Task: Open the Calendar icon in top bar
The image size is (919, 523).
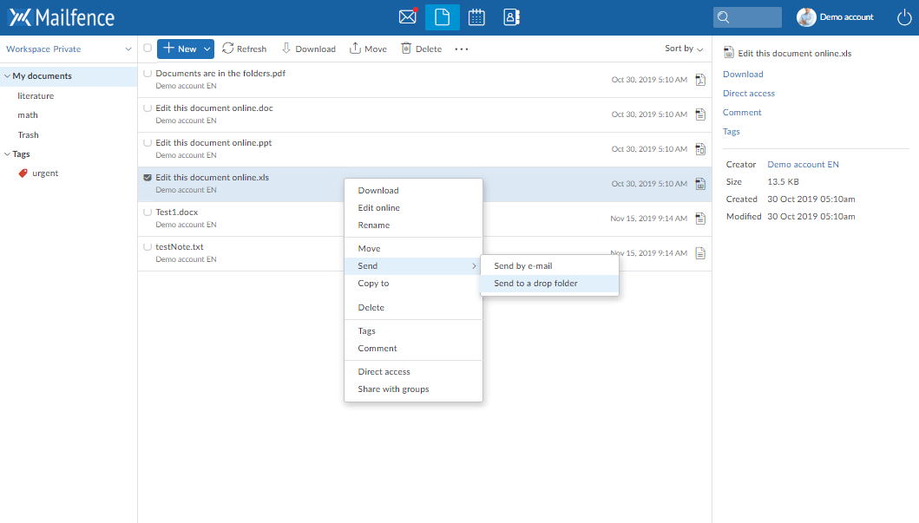Action: tap(476, 17)
